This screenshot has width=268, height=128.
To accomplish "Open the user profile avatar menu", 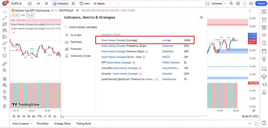I will (x=5, y=3).
